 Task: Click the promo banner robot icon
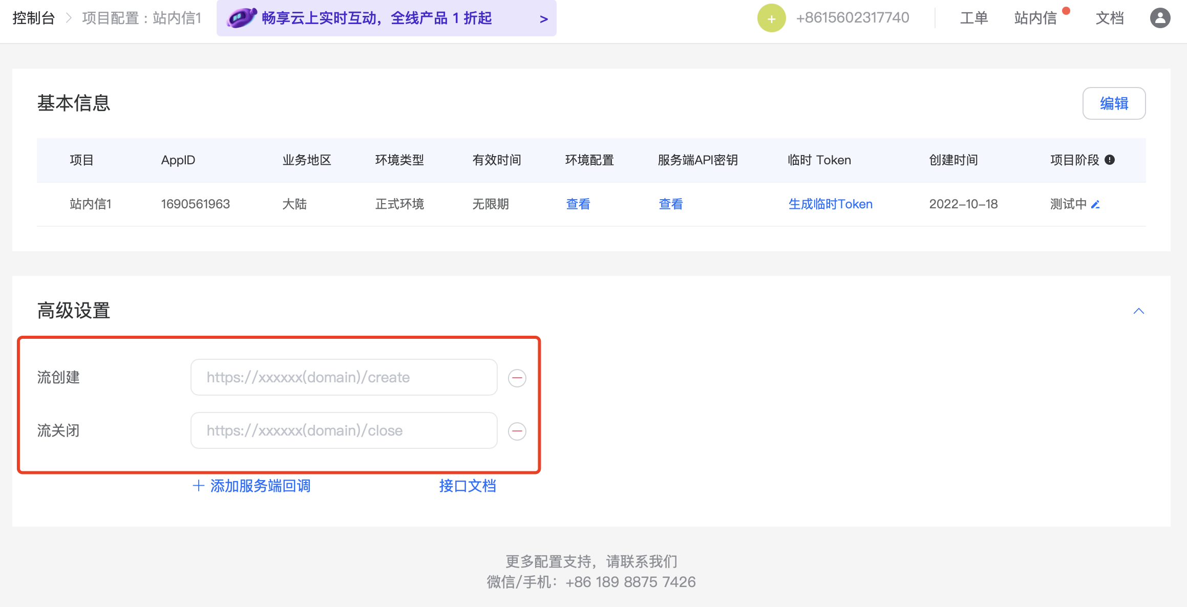click(x=241, y=18)
